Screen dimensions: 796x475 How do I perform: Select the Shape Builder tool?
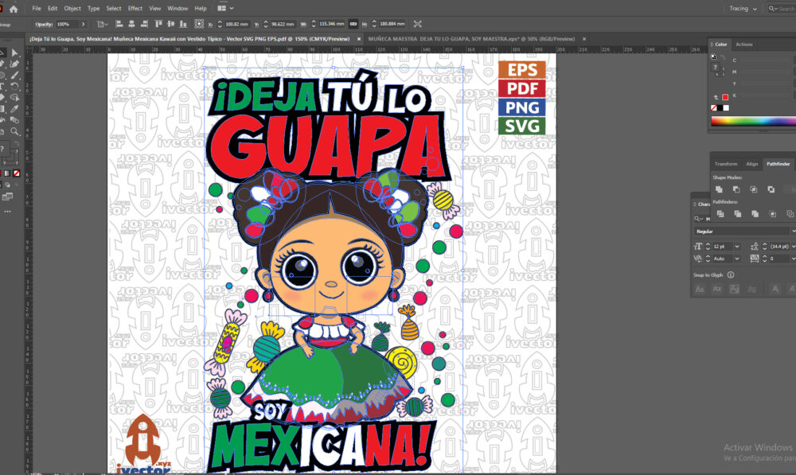pyautogui.click(x=14, y=97)
